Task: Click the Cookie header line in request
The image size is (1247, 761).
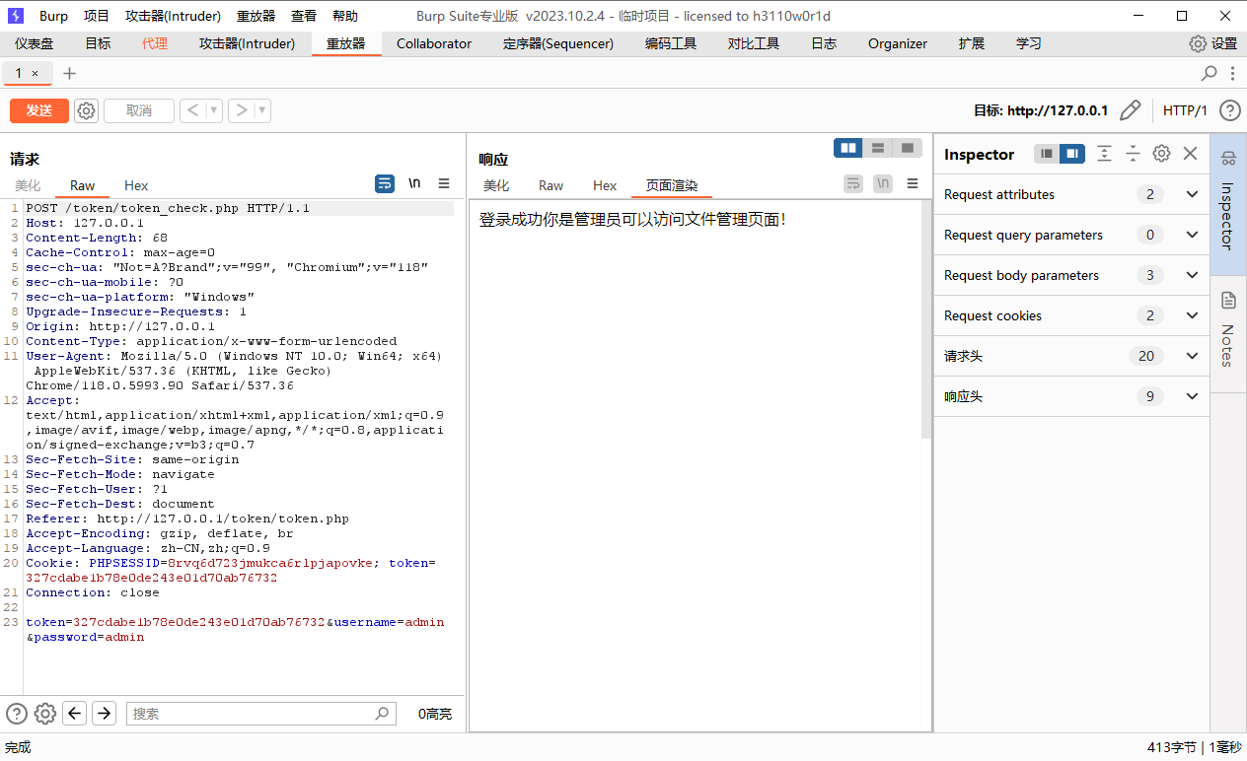Action: [231, 570]
